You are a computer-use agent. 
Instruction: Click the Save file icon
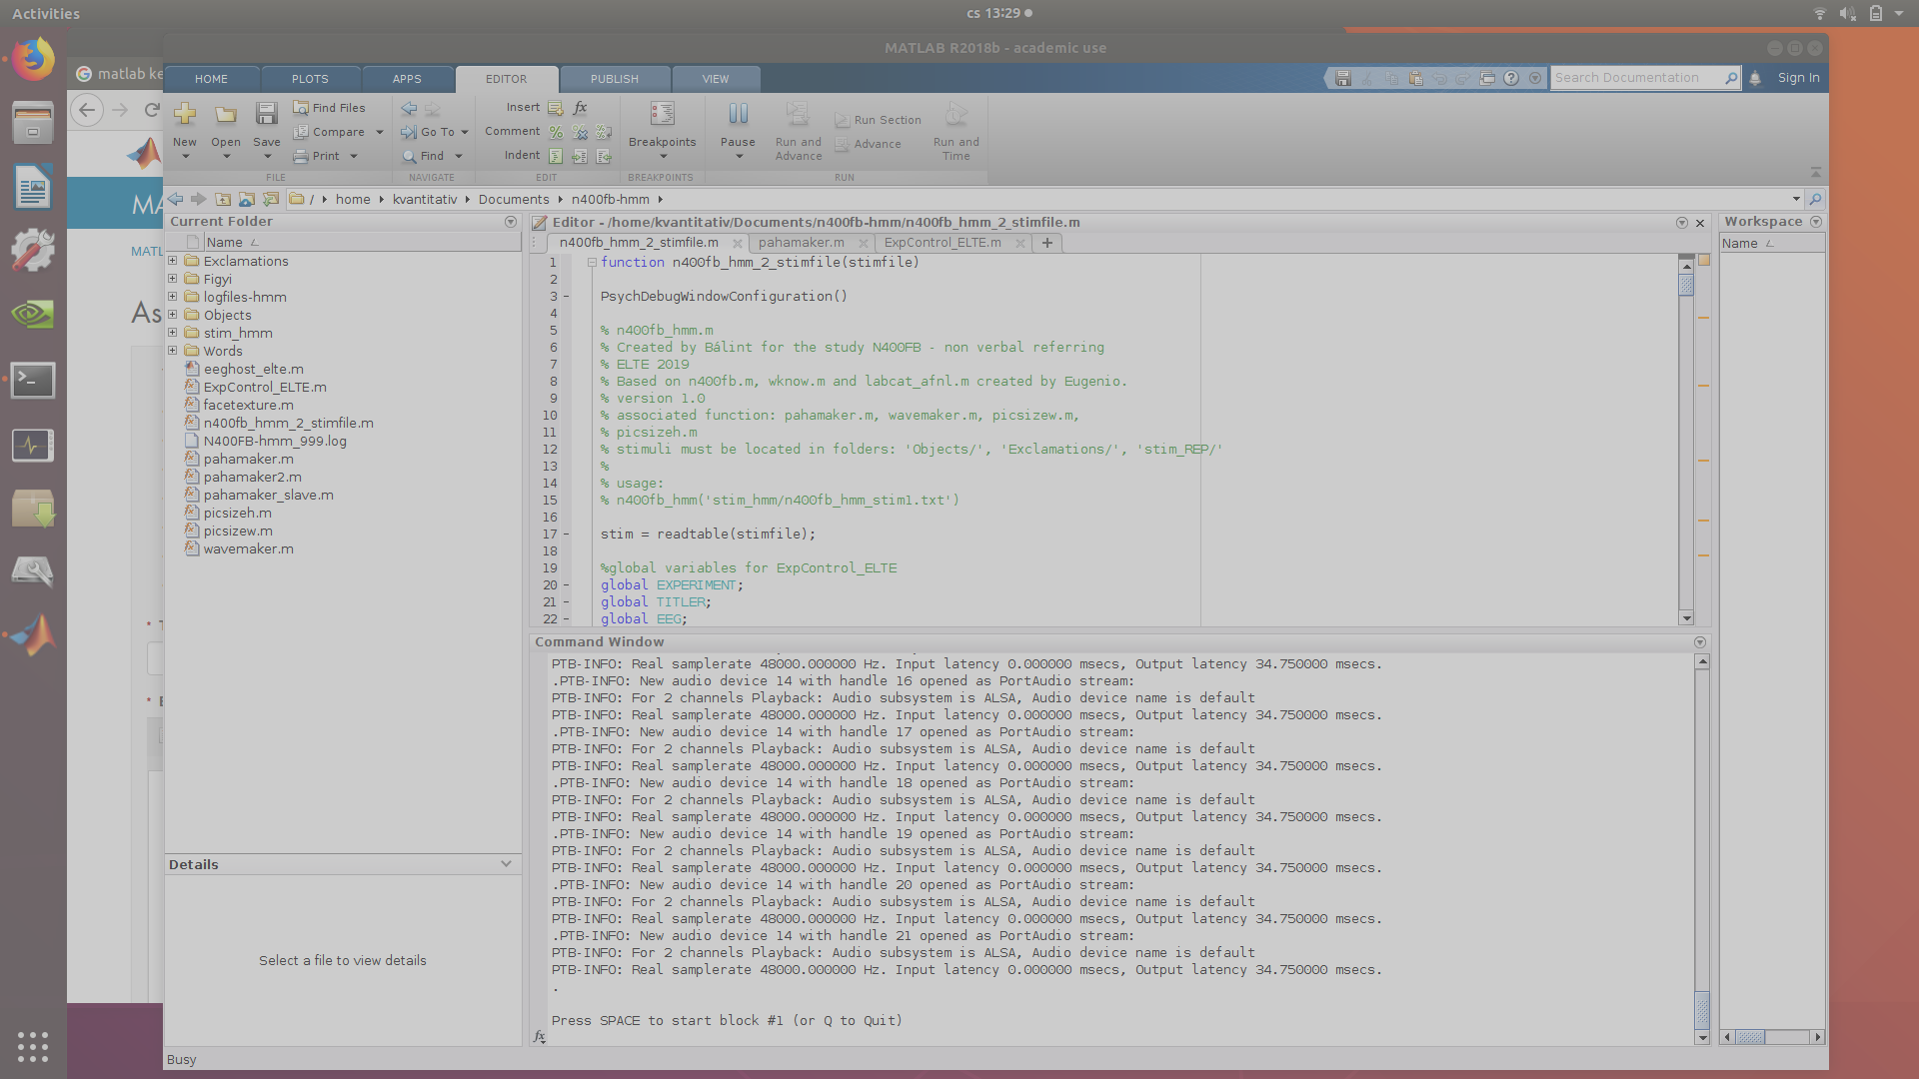click(x=266, y=115)
